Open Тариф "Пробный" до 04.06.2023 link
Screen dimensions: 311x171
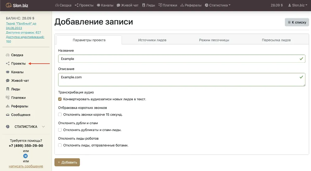pyautogui.click(x=21, y=25)
